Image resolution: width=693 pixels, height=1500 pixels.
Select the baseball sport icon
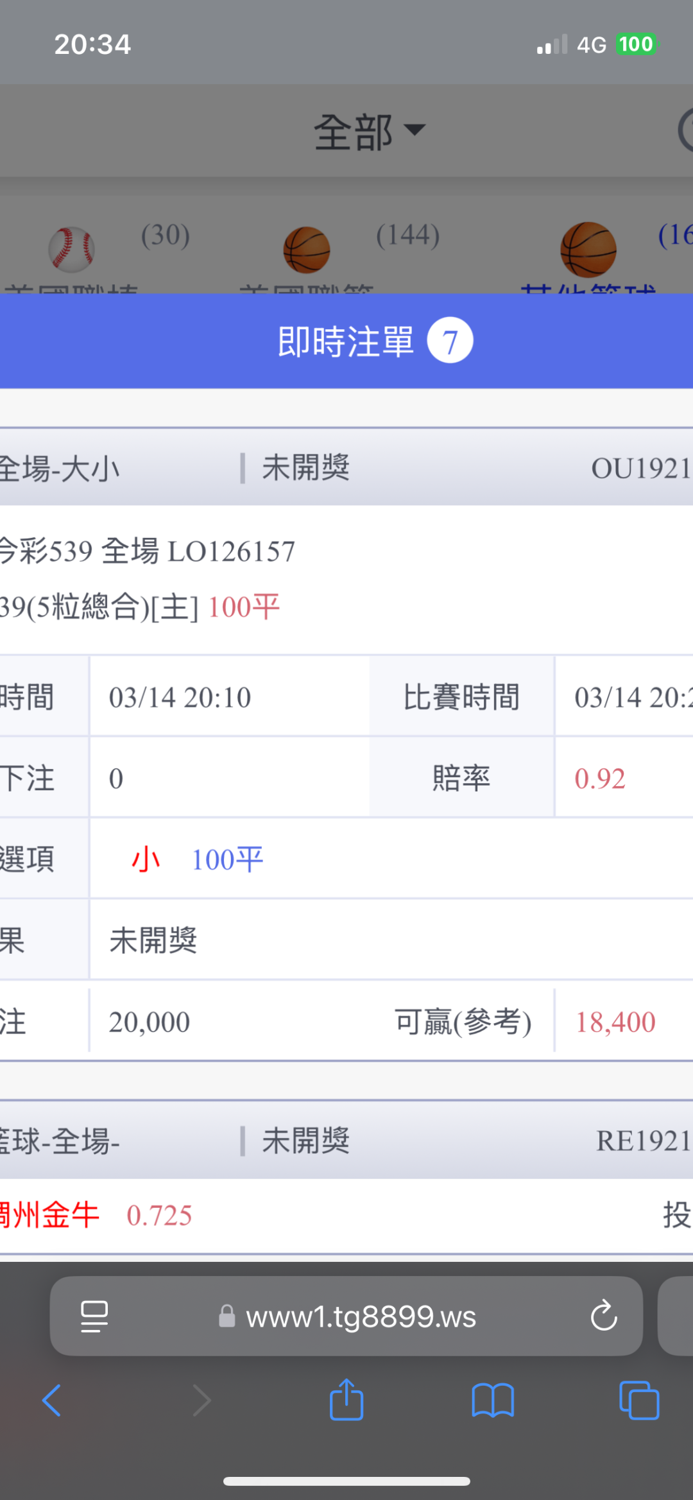click(x=72, y=250)
